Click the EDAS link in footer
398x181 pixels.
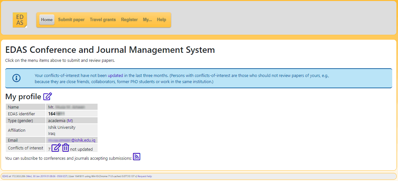tap(5, 176)
